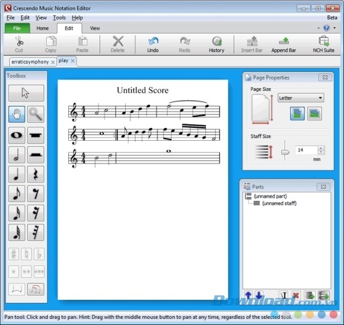This screenshot has height=325, width=344.
Task: Click the Staff Size slider handle
Action: click(285, 152)
